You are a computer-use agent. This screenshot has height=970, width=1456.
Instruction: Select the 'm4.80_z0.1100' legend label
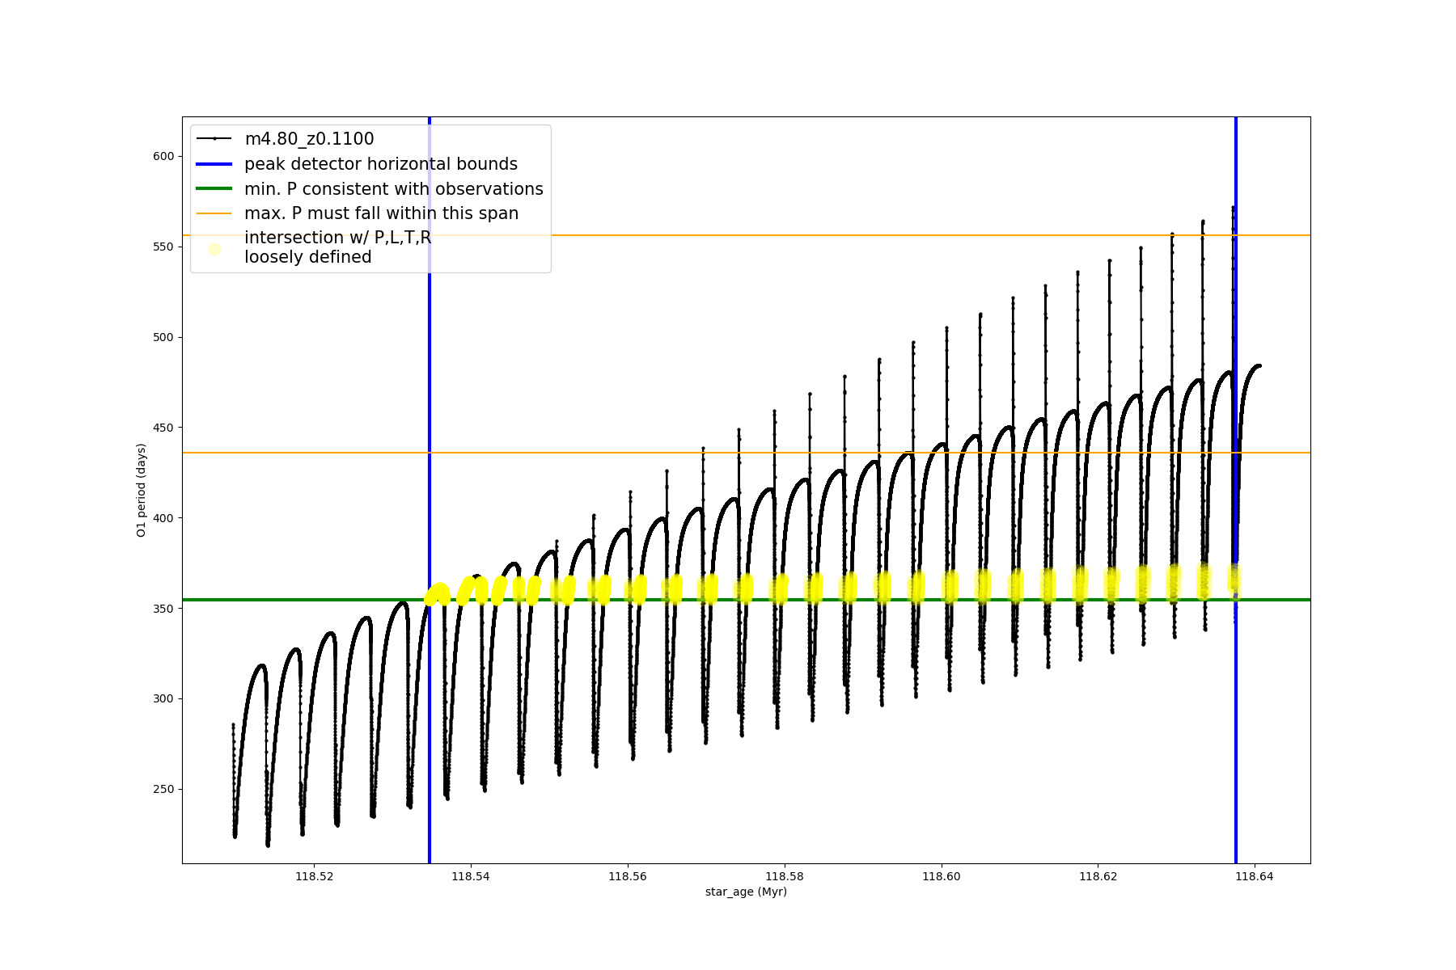click(x=309, y=139)
